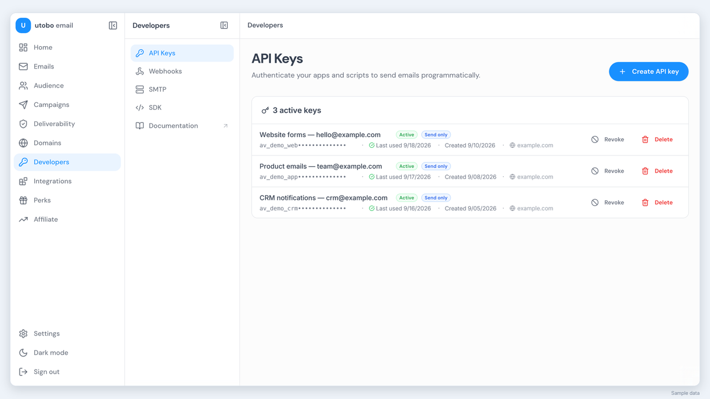This screenshot has height=399, width=710.
Task: Click the Audience people icon
Action: (23, 86)
